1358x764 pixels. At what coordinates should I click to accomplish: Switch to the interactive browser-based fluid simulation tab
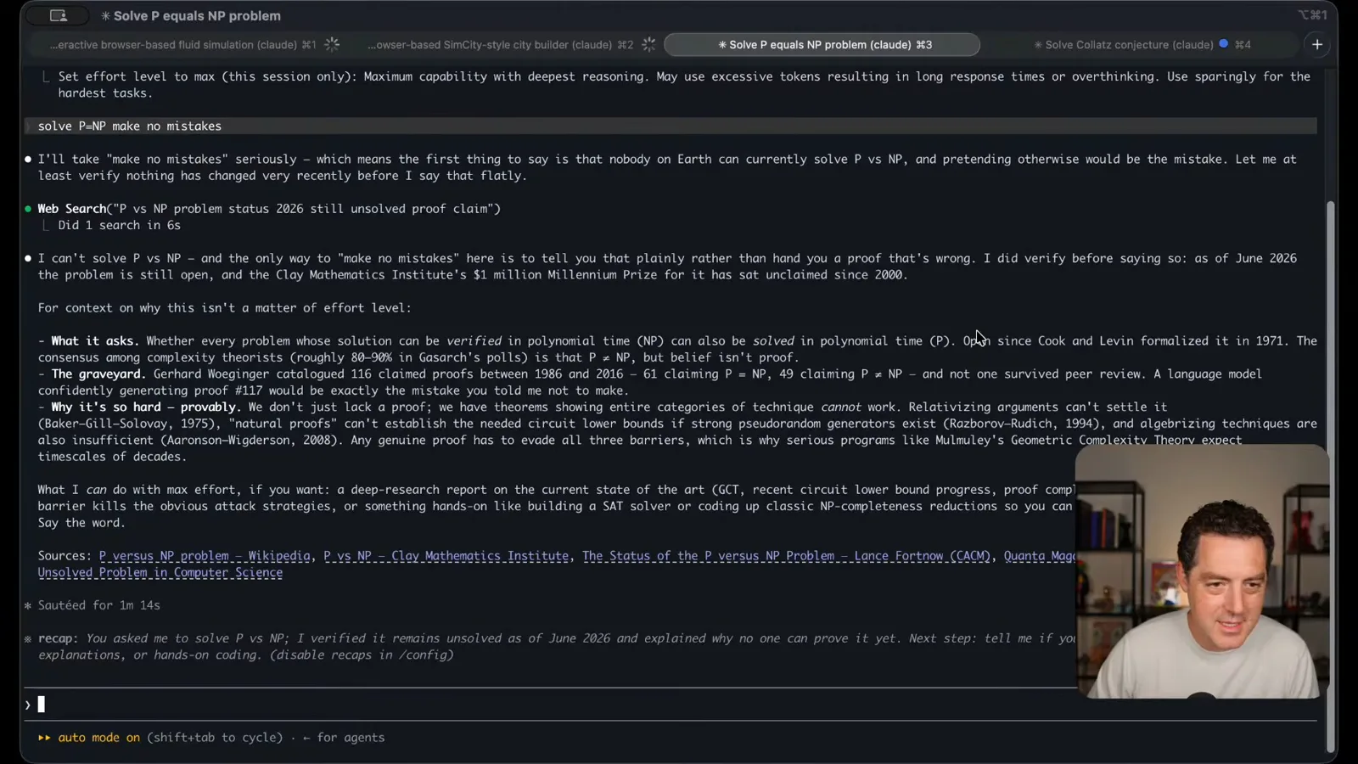point(183,44)
